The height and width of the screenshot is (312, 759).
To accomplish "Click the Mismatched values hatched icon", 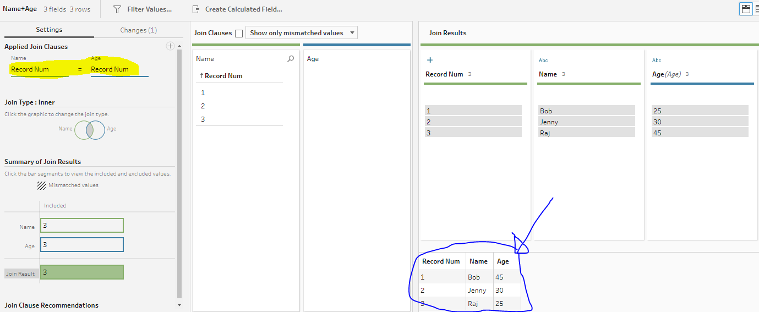I will click(41, 185).
